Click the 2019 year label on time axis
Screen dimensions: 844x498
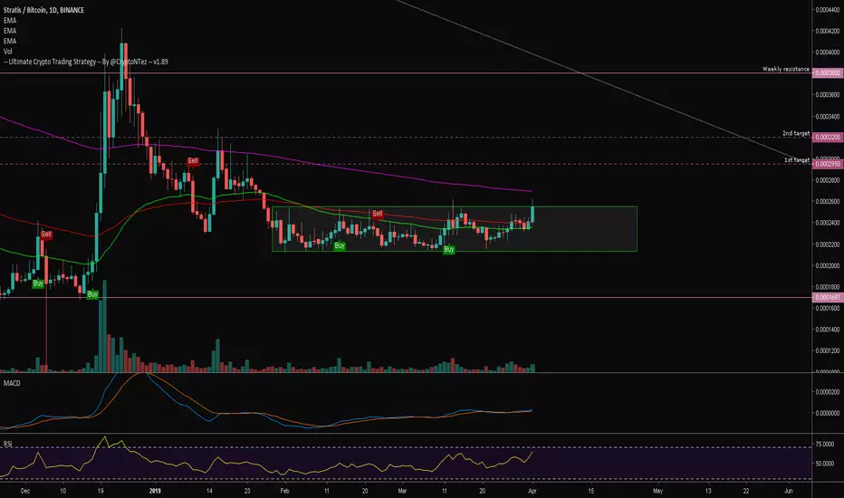pos(155,491)
